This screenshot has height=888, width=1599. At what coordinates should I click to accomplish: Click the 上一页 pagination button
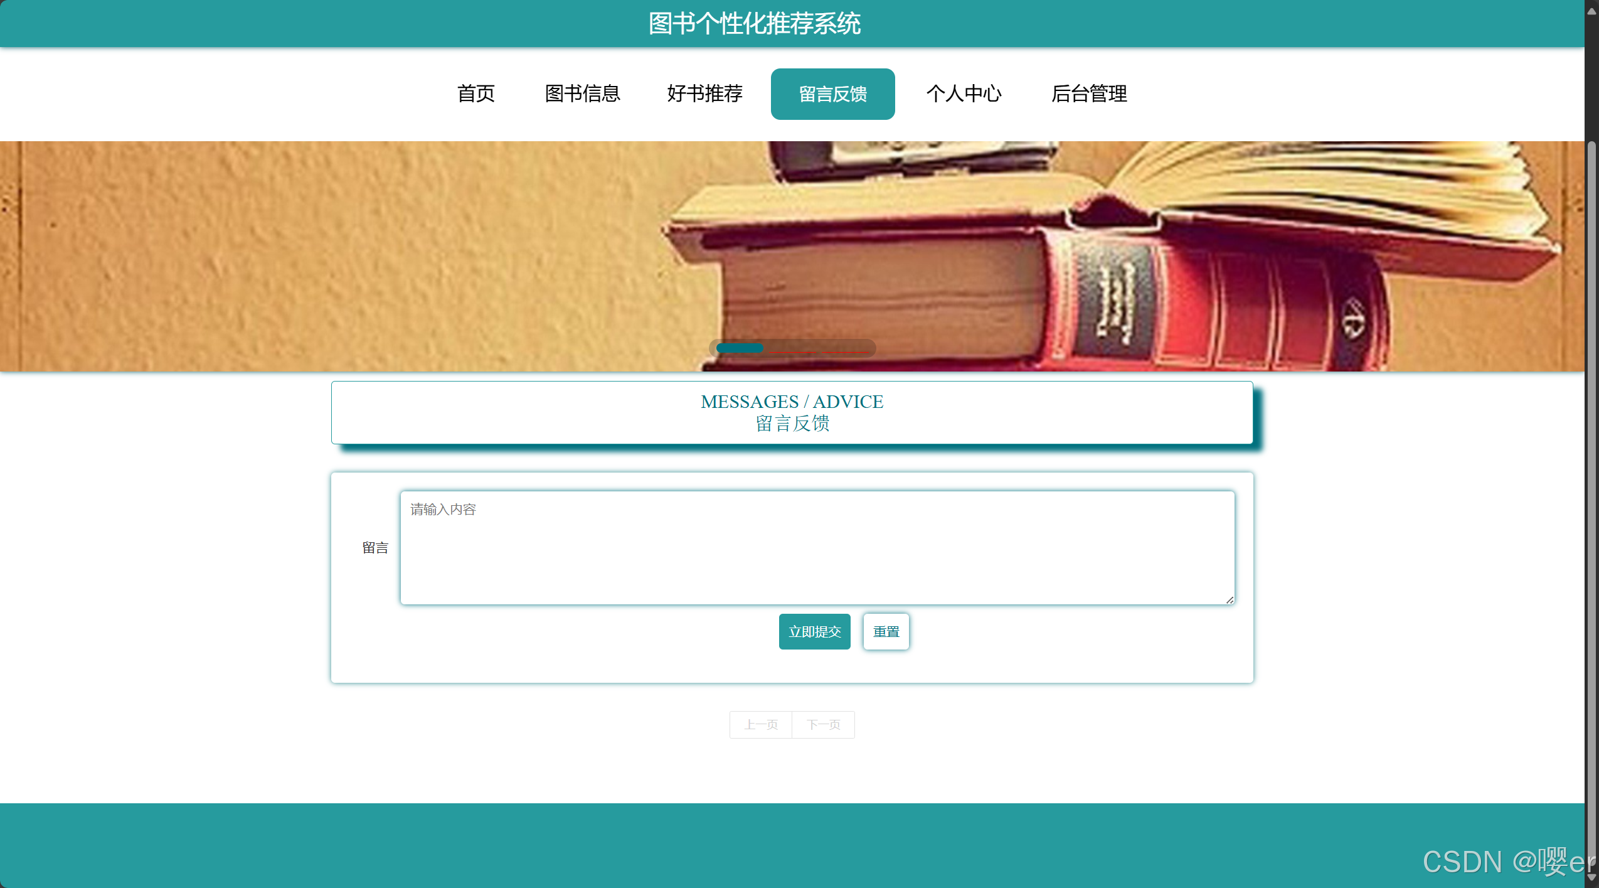coord(760,724)
